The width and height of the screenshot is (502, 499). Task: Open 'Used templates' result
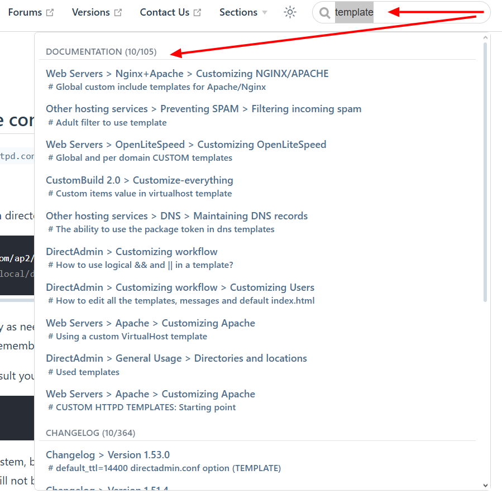[x=84, y=372]
